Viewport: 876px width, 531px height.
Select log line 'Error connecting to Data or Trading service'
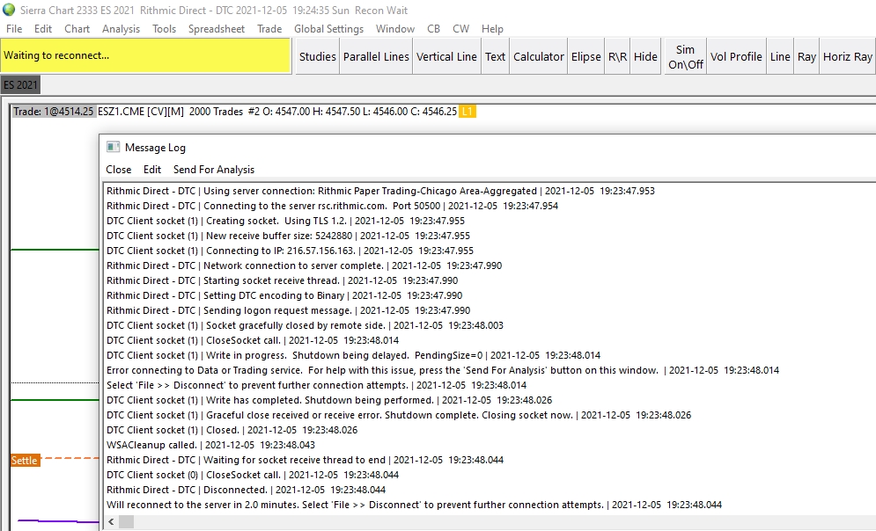[443, 370]
